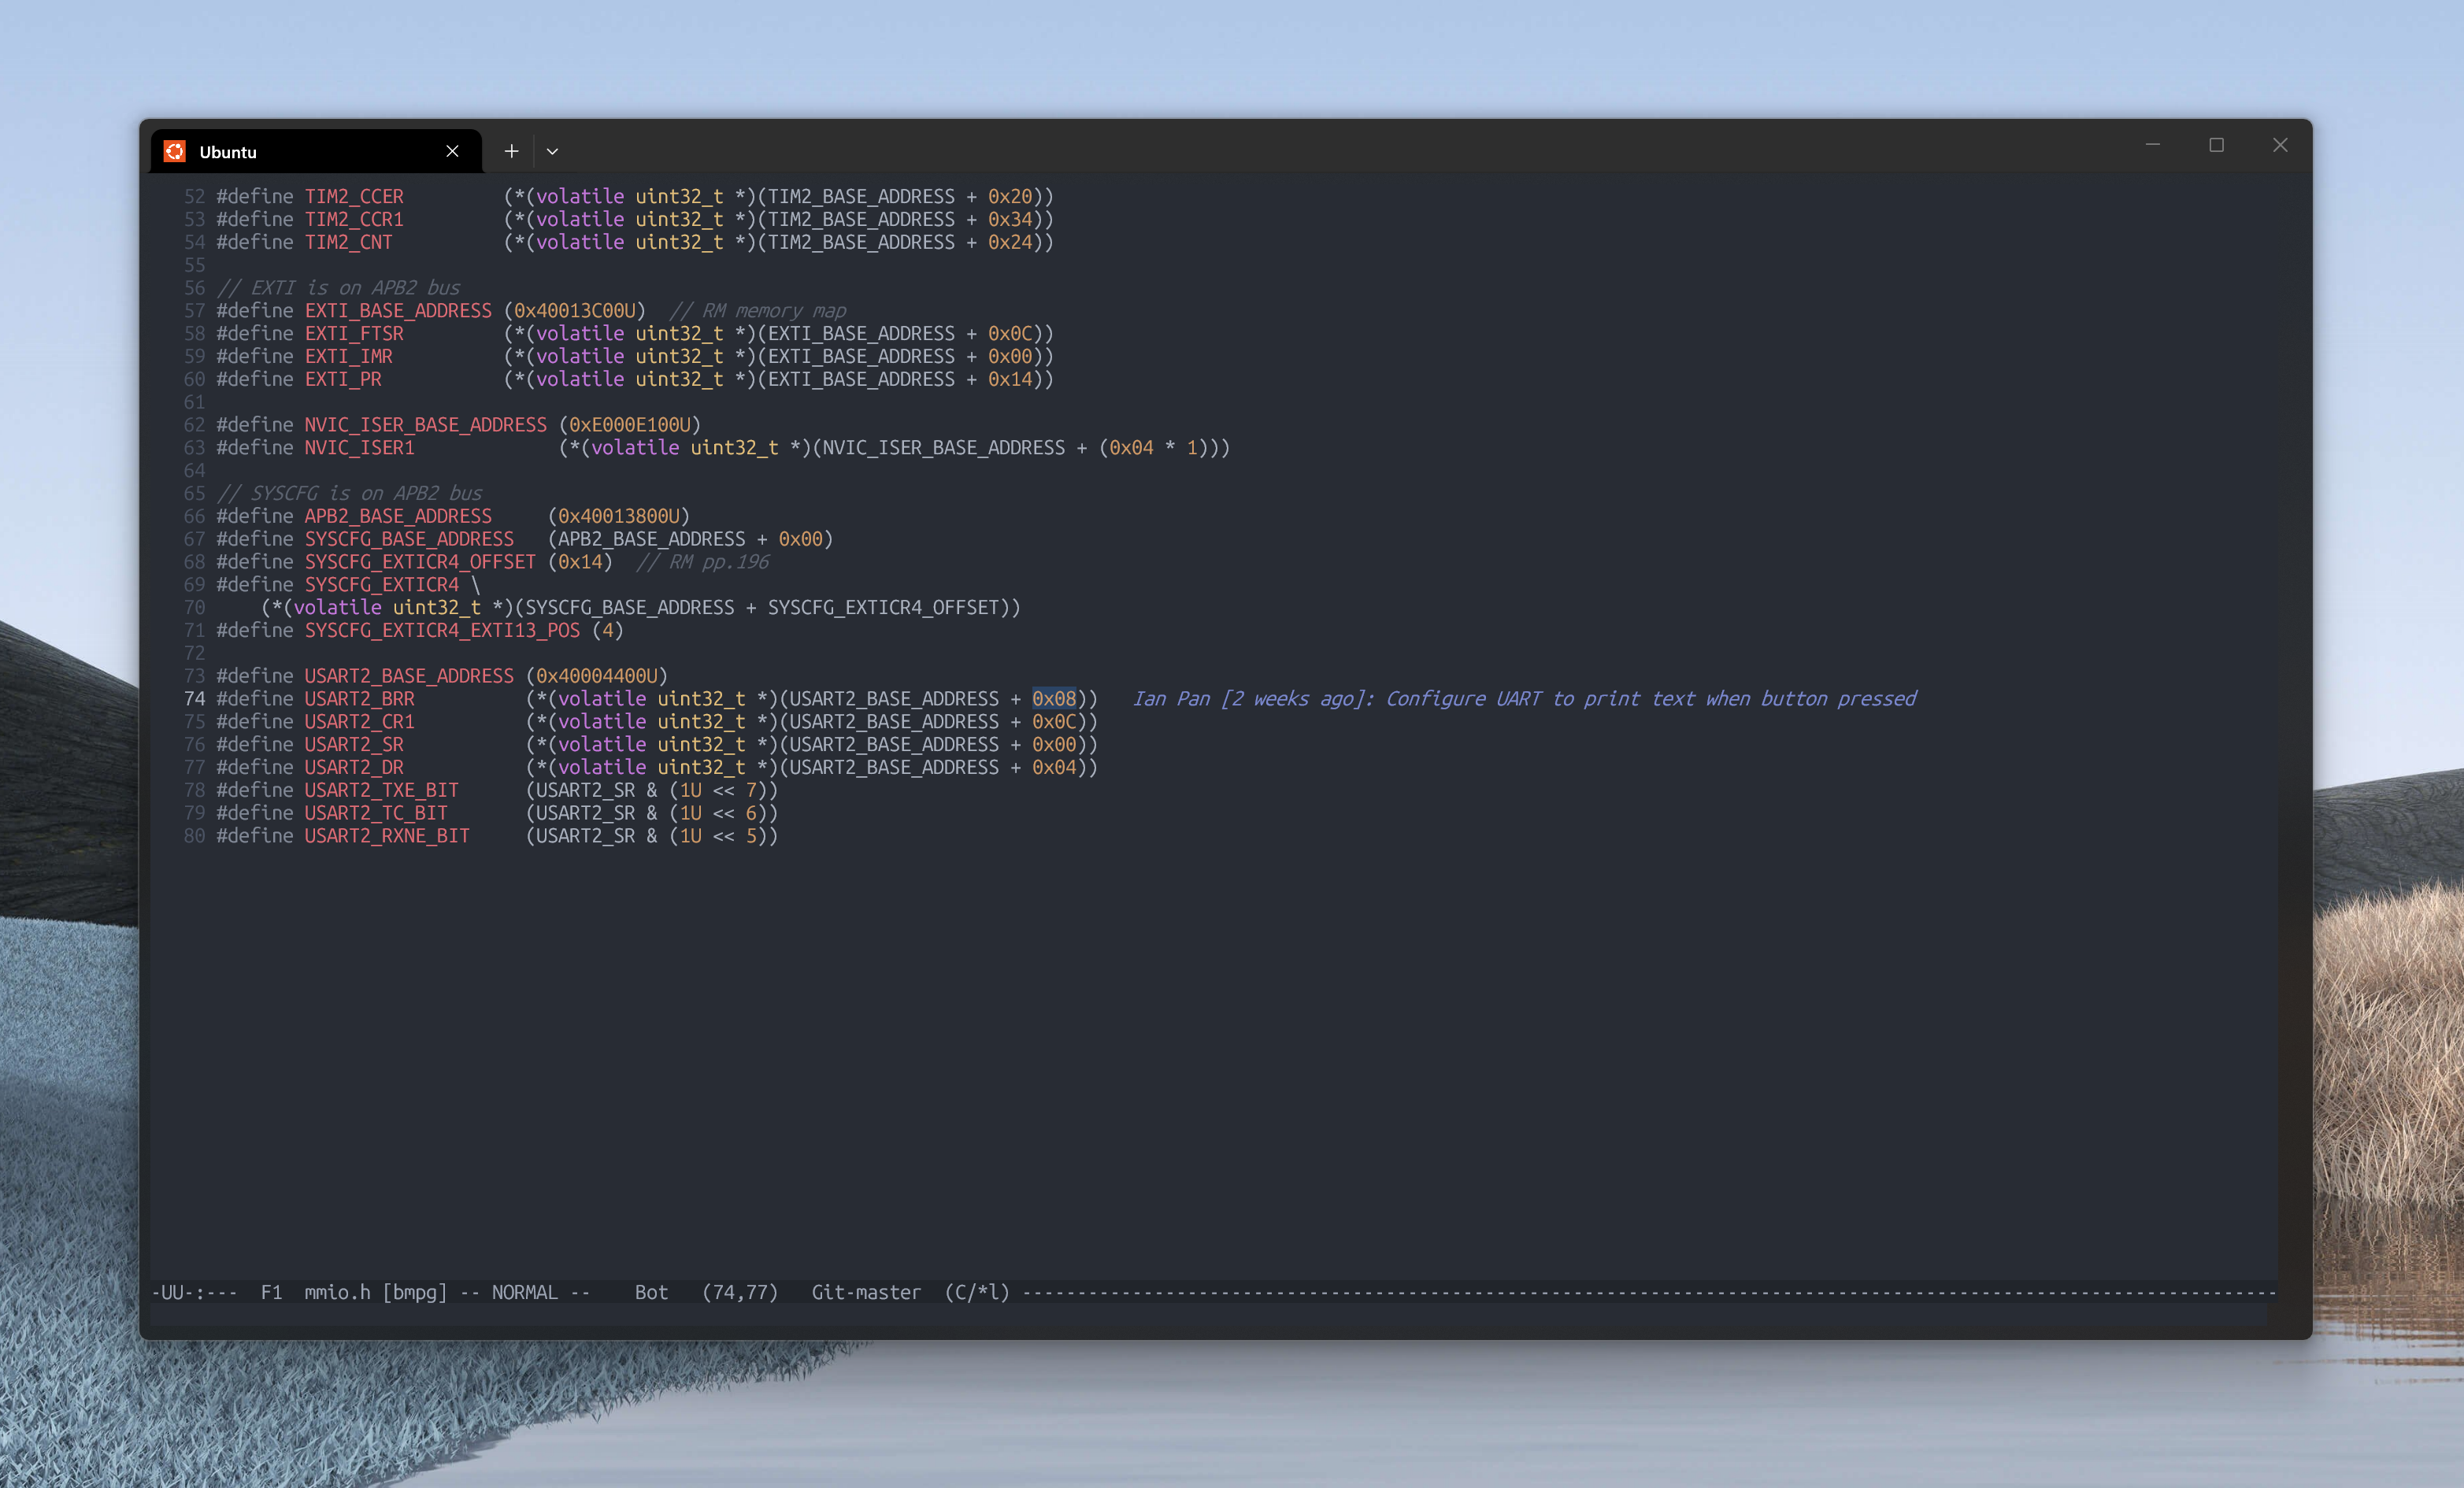
Task: Click the Git-master branch indicator
Action: point(866,1293)
